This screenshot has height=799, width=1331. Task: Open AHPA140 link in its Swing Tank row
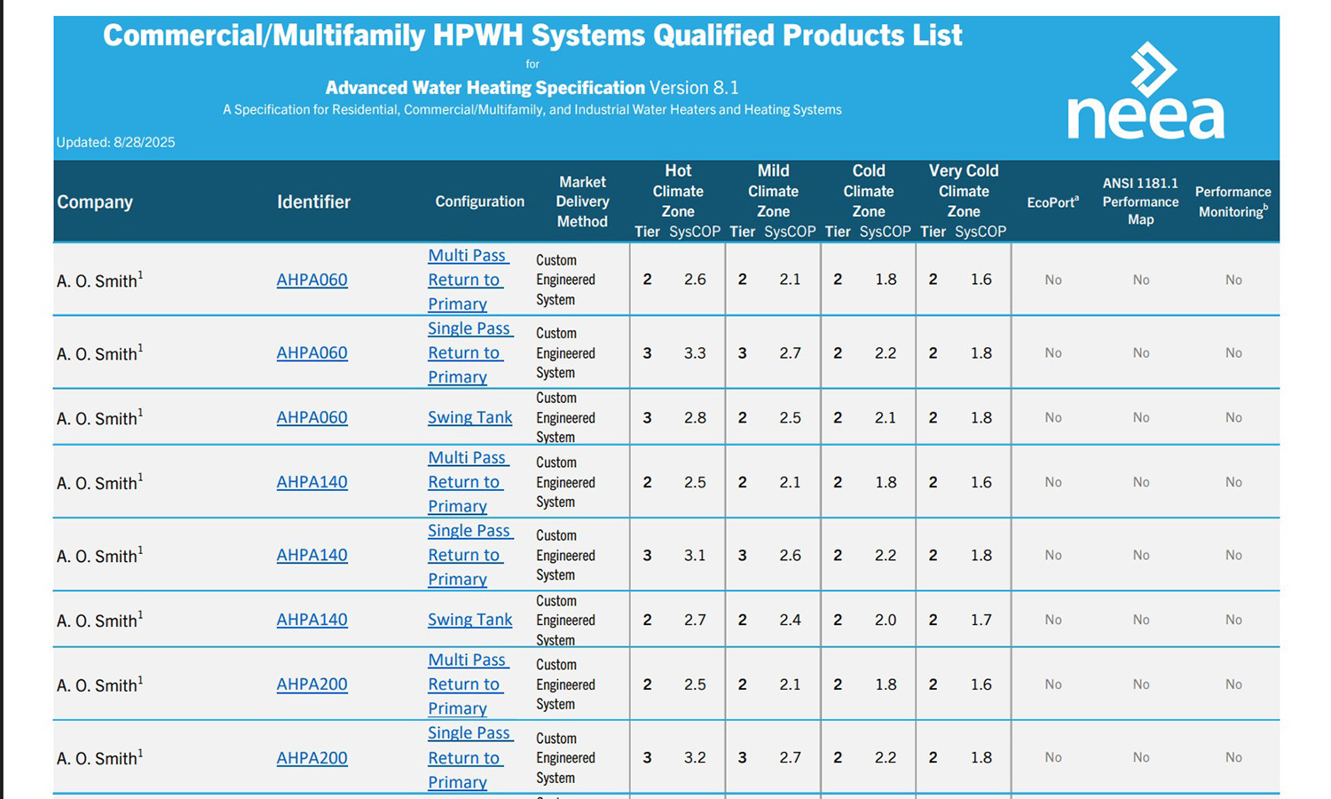click(311, 620)
